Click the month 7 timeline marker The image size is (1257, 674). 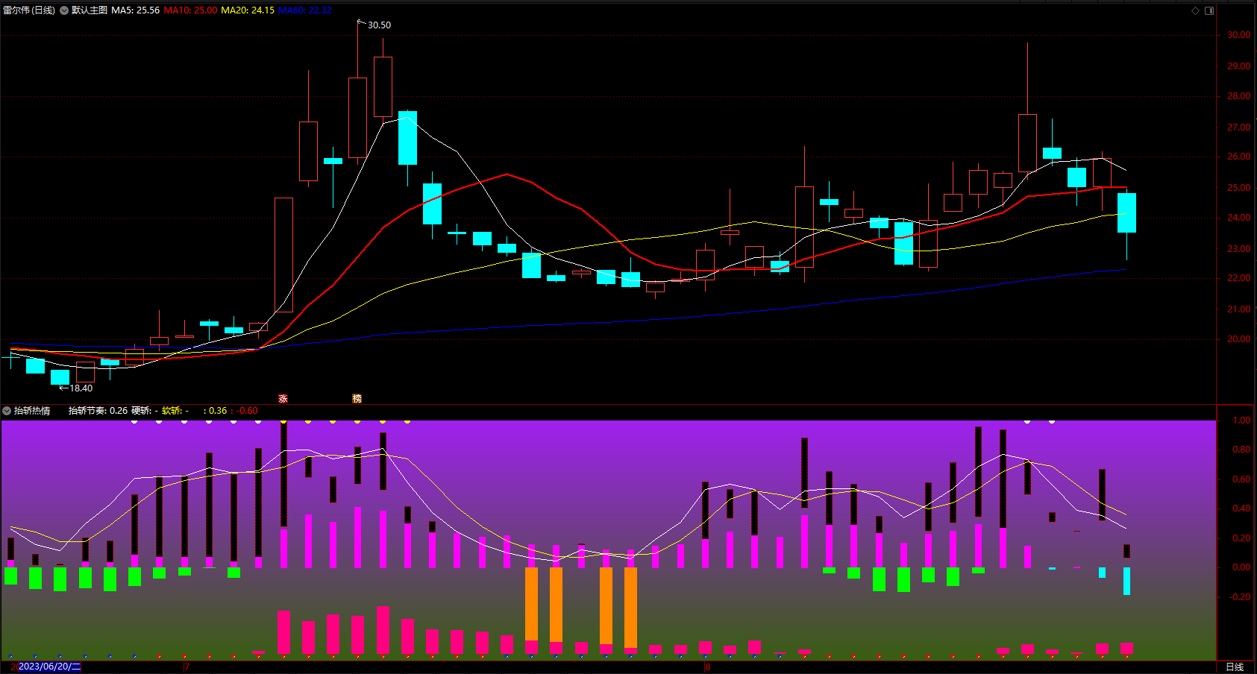(186, 667)
